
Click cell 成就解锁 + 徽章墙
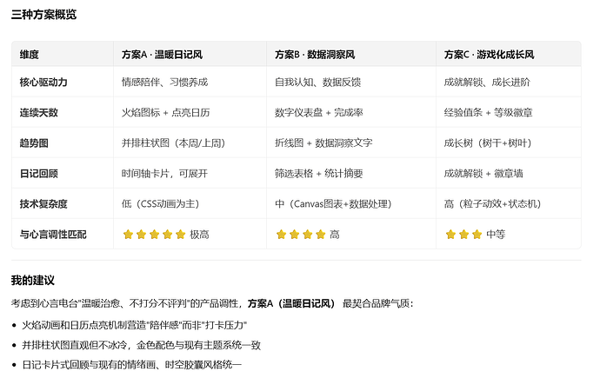click(x=483, y=174)
